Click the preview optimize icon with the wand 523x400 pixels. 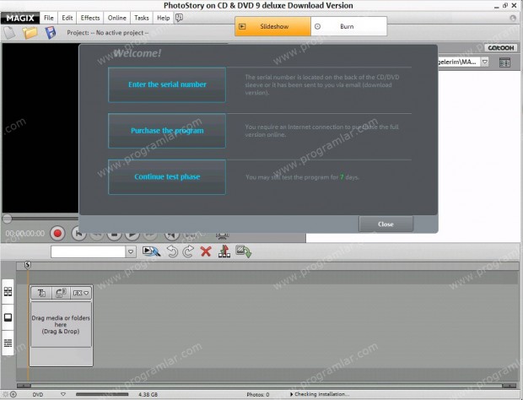point(152,251)
